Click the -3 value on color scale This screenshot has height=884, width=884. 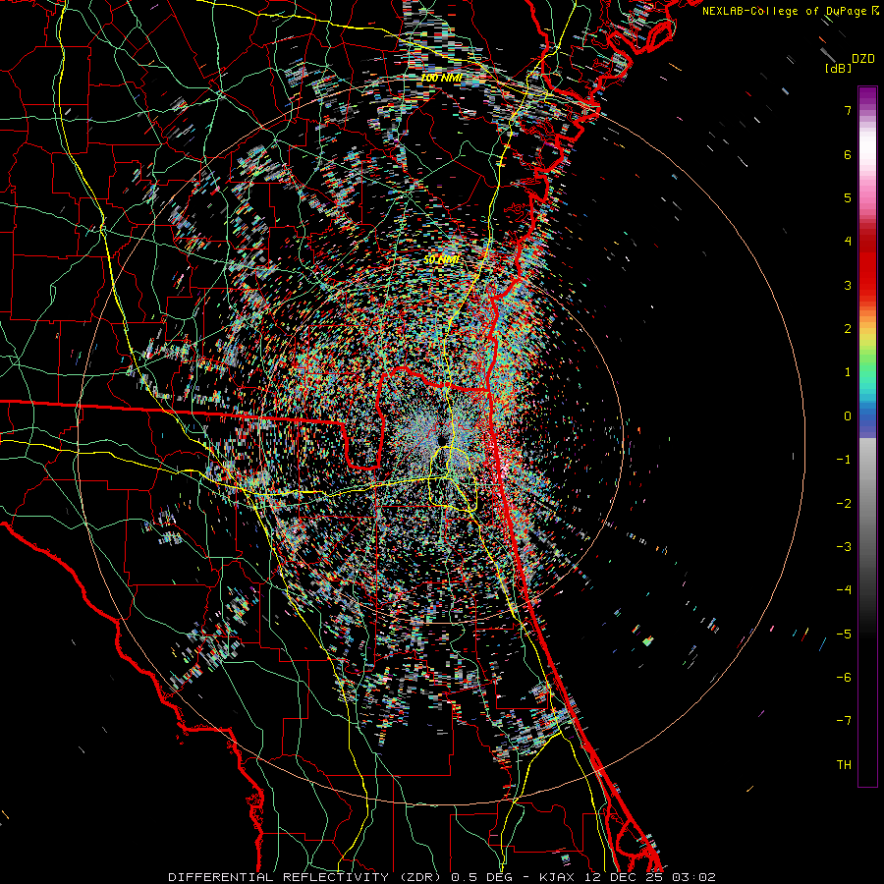[844, 547]
